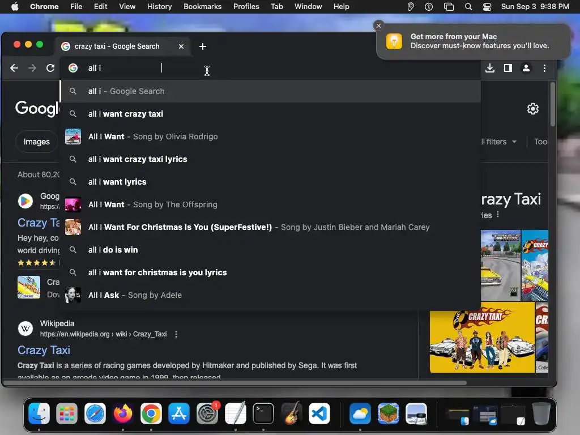Click the vertical page scrollbar
The height and width of the screenshot is (435, 580).
(552, 104)
